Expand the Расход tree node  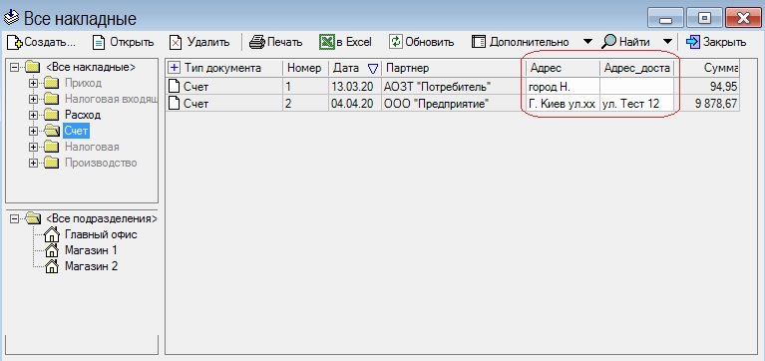(x=33, y=115)
